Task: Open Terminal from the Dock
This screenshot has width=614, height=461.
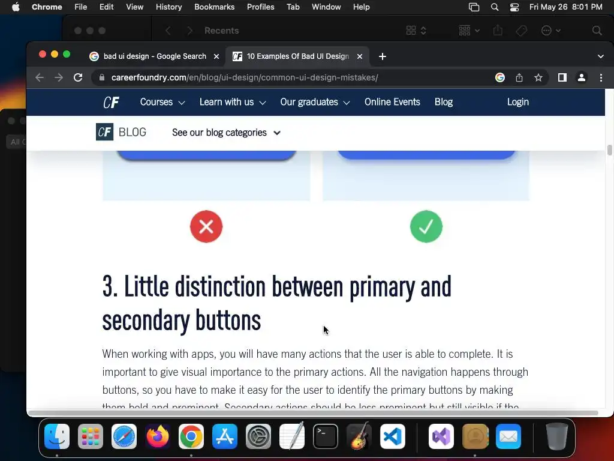Action: pos(326,436)
